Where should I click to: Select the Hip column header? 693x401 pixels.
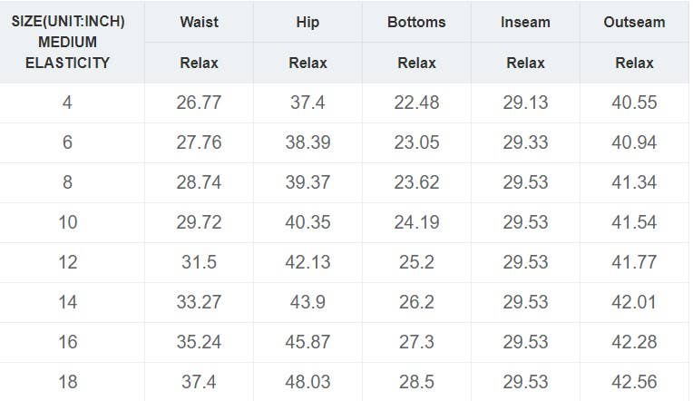point(307,22)
